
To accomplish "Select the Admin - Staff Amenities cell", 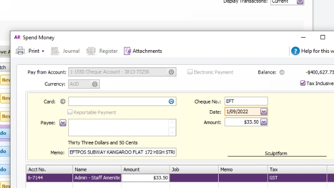I will tap(97, 178).
